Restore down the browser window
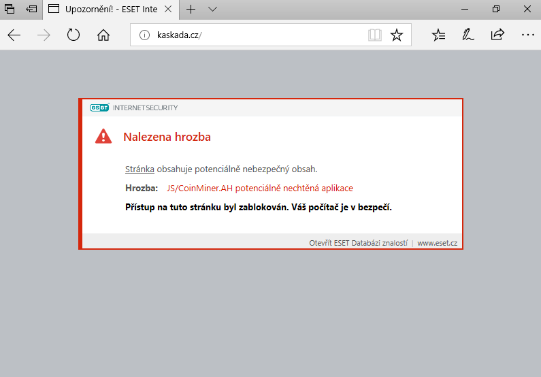 point(496,10)
